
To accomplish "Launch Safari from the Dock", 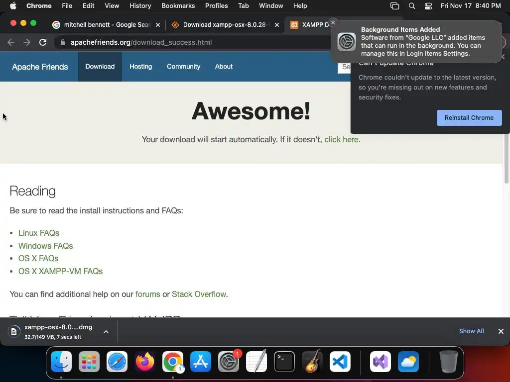I will tap(117, 362).
